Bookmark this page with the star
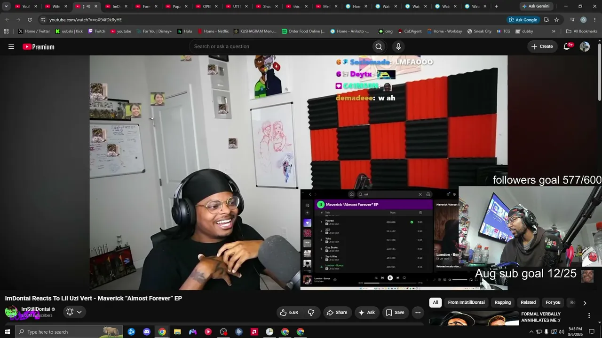602x338 pixels. click(557, 20)
